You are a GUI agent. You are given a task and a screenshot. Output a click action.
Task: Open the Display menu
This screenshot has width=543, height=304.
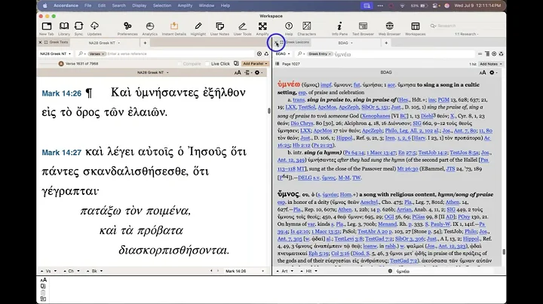click(x=140, y=5)
